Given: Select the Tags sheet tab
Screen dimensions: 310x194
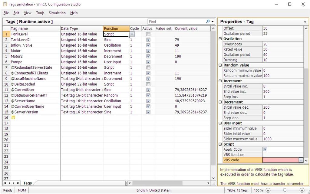Looking at the screenshot, I should pos(28,183).
